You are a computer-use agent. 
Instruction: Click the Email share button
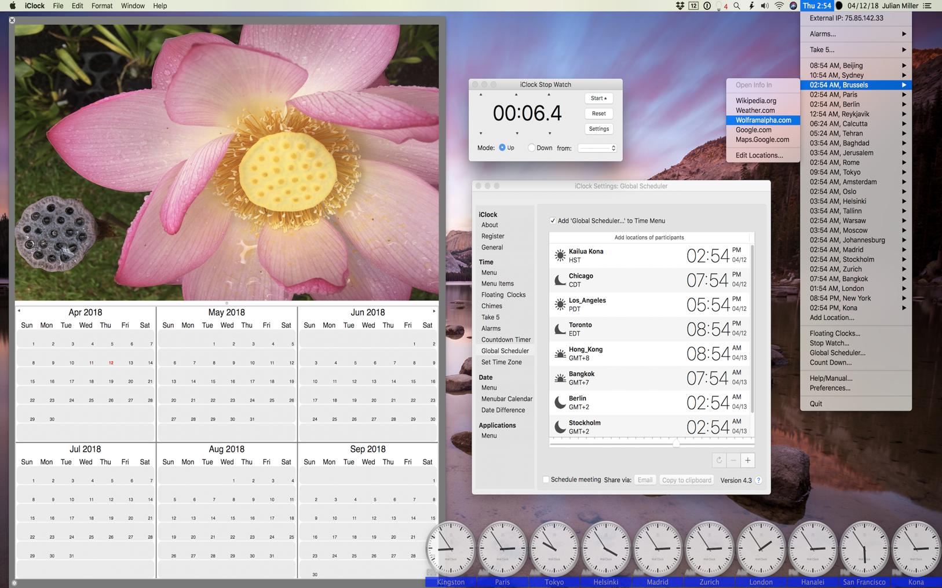click(645, 480)
